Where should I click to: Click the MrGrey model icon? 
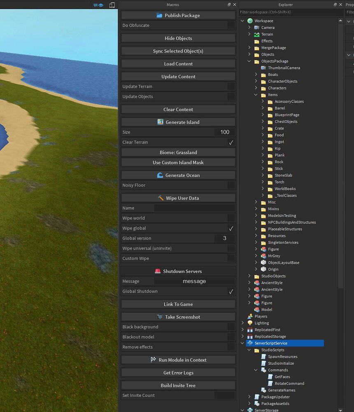point(263,256)
